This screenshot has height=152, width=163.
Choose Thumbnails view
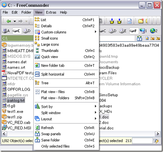(66, 50)
